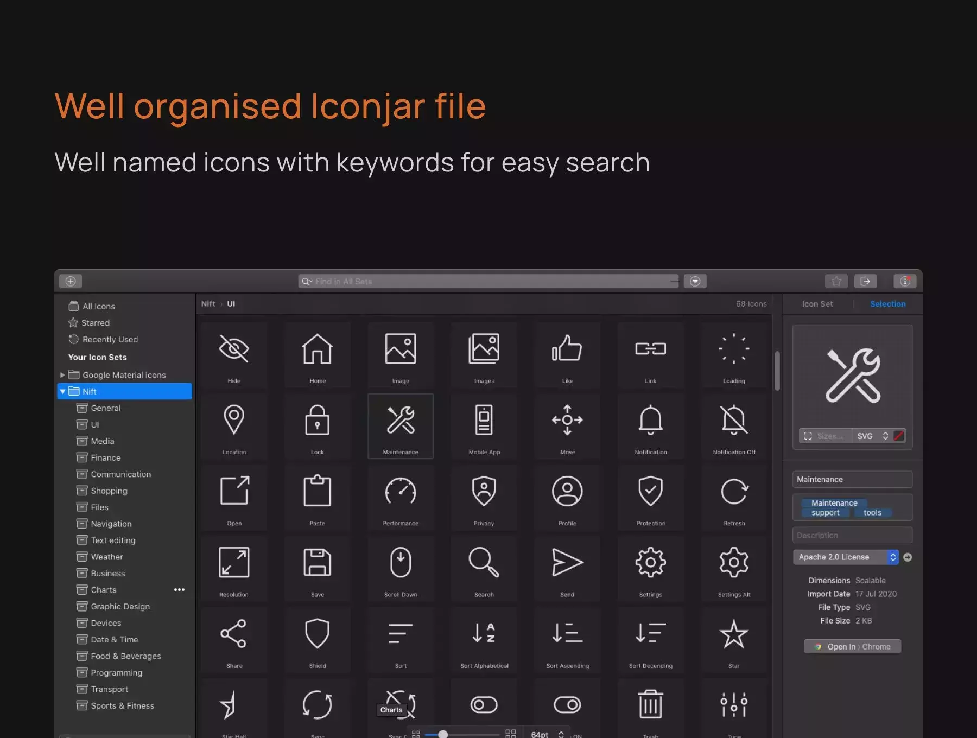Select the Mobile App icon
The width and height of the screenshot is (977, 738).
click(484, 427)
